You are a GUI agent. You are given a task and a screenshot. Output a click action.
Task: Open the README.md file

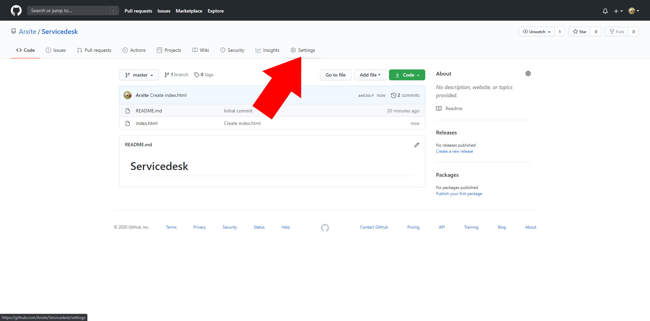(x=149, y=111)
